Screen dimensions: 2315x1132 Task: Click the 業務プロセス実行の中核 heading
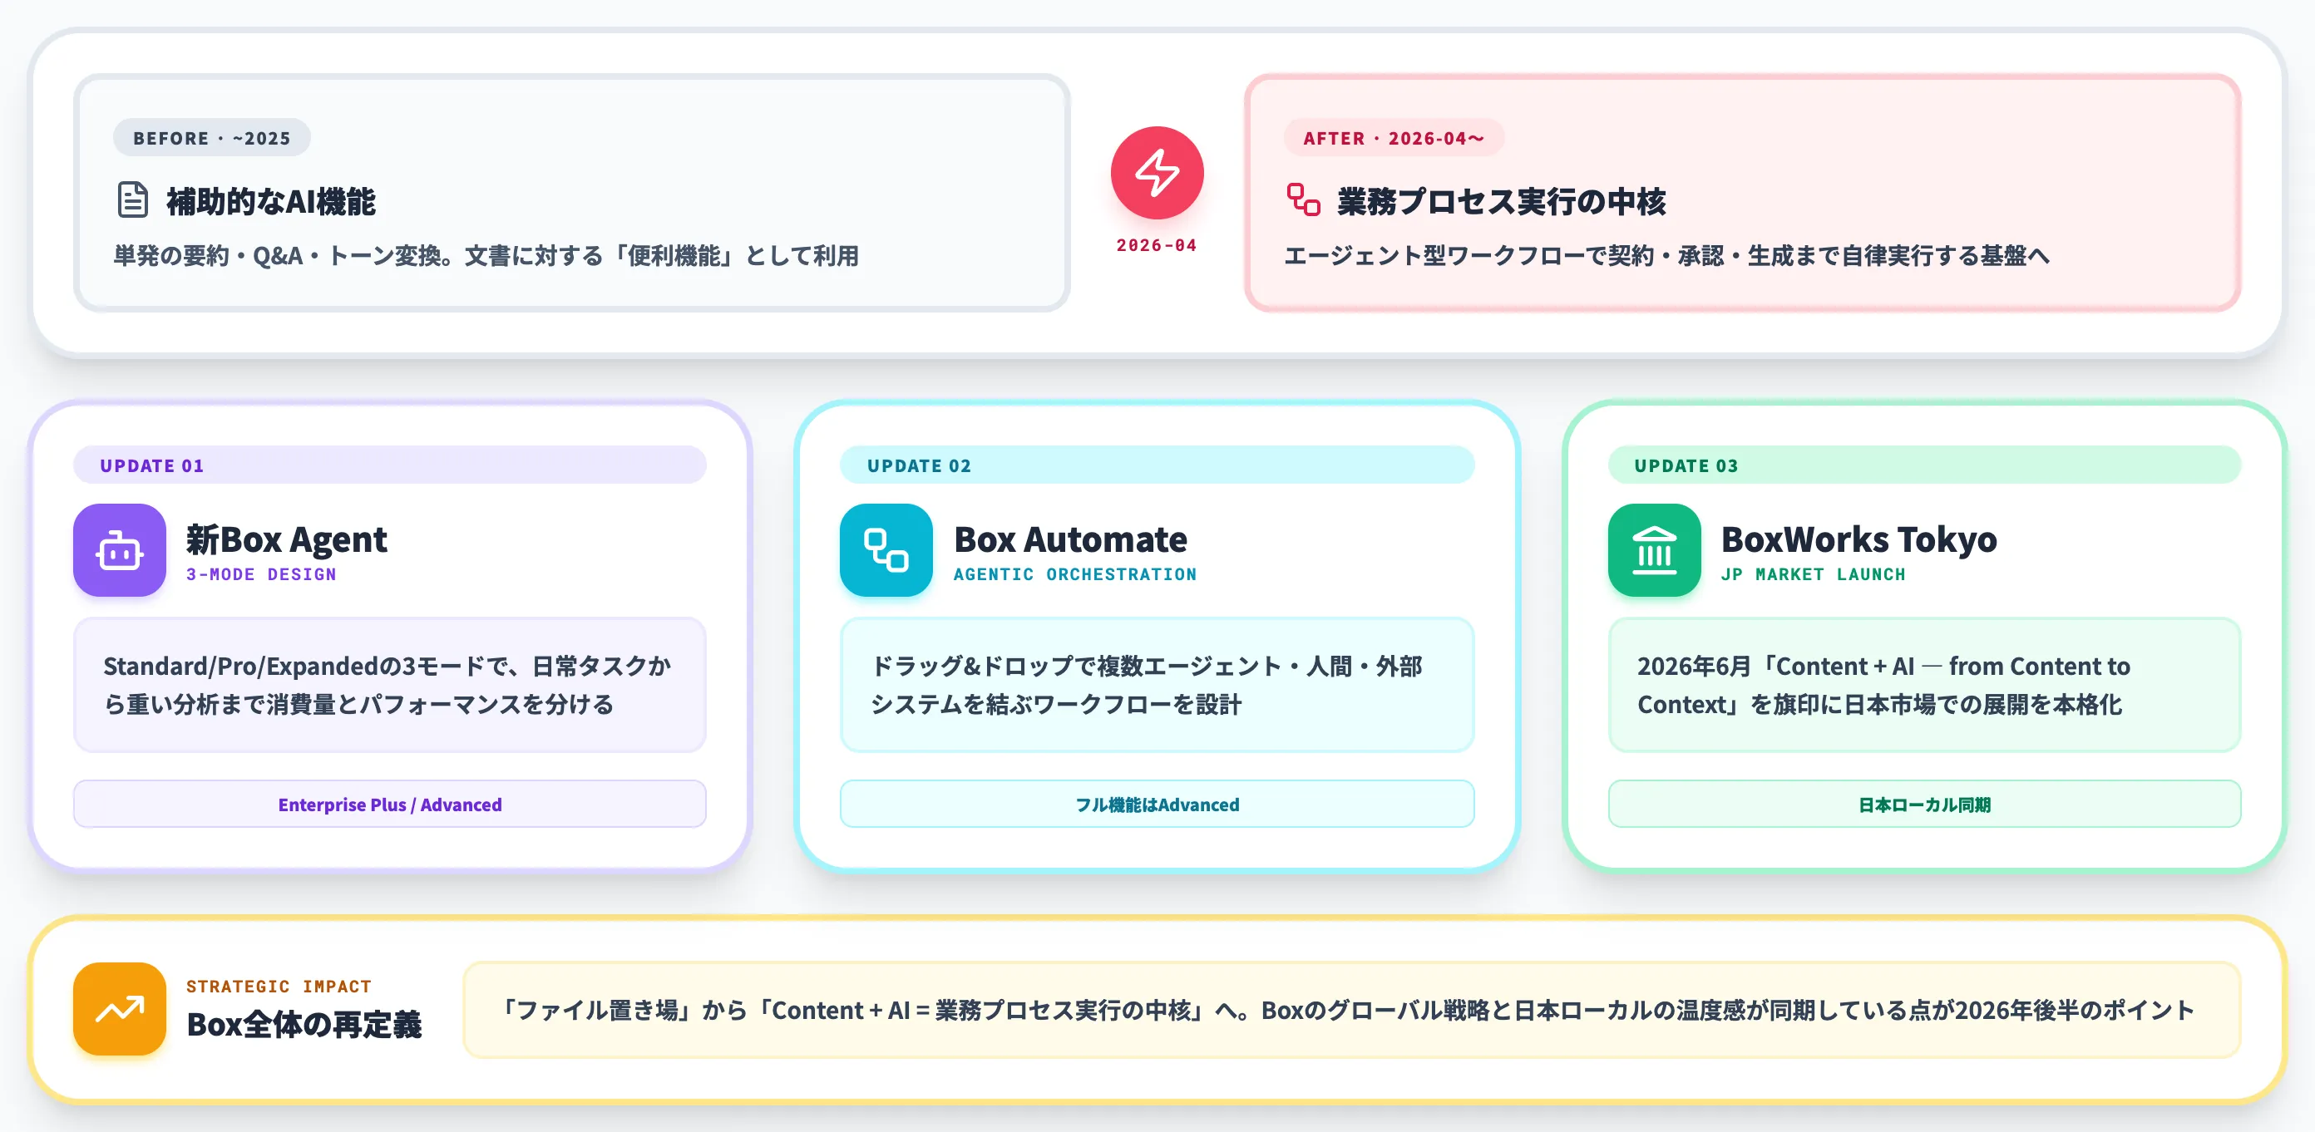[x=1501, y=201]
